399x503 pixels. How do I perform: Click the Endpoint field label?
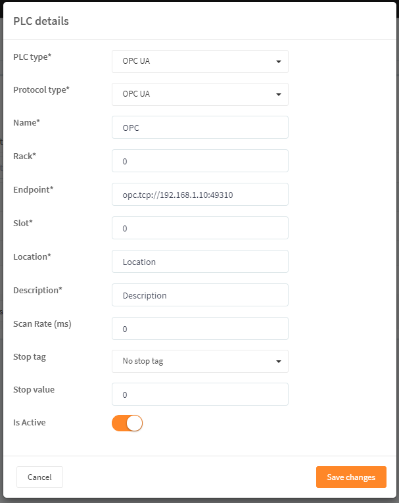[34, 190]
